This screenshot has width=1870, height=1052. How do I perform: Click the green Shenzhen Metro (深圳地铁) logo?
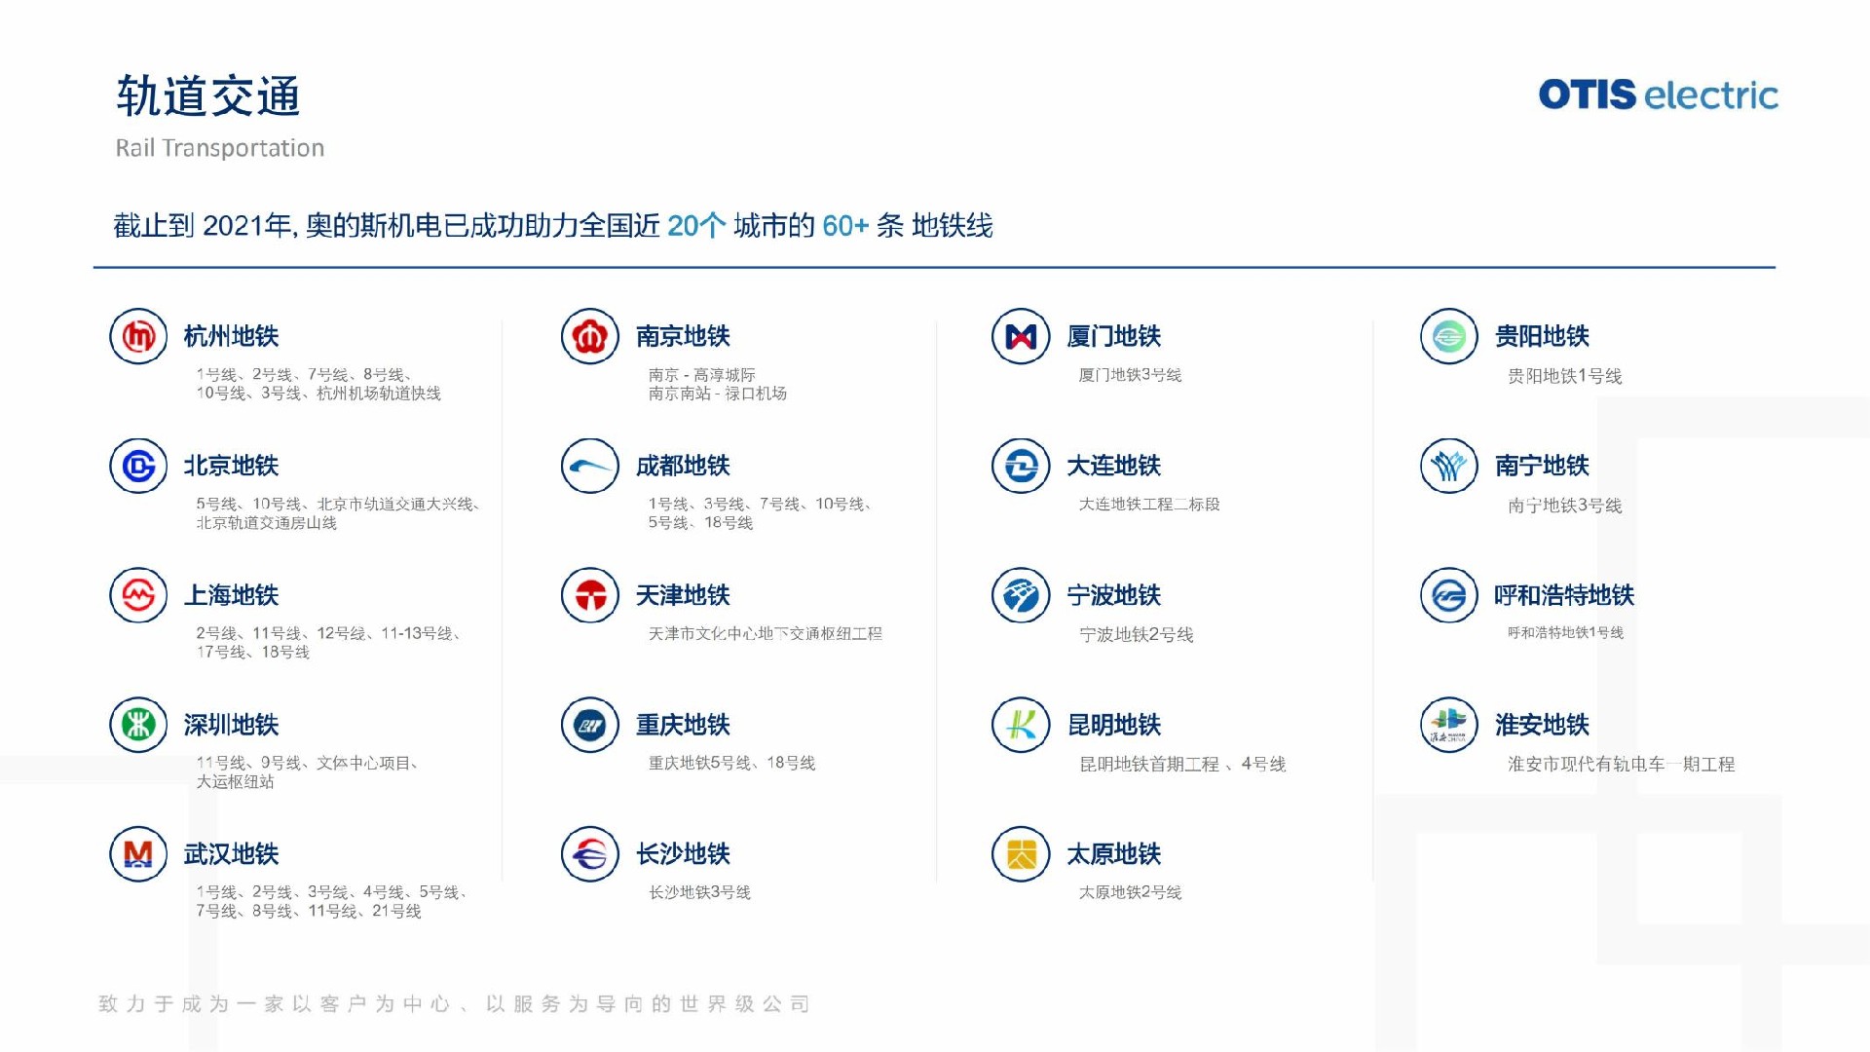pos(138,725)
